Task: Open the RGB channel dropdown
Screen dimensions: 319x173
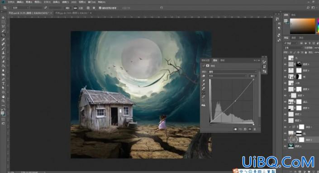Action: (x=228, y=76)
